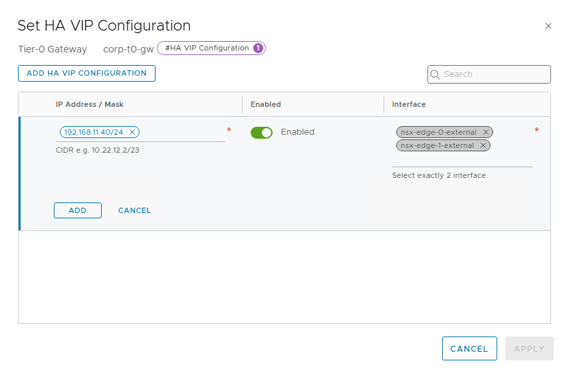Screen dimensions: 569x373
Task: Remove nsx-edge-0-external interface chip
Action: tap(485, 132)
